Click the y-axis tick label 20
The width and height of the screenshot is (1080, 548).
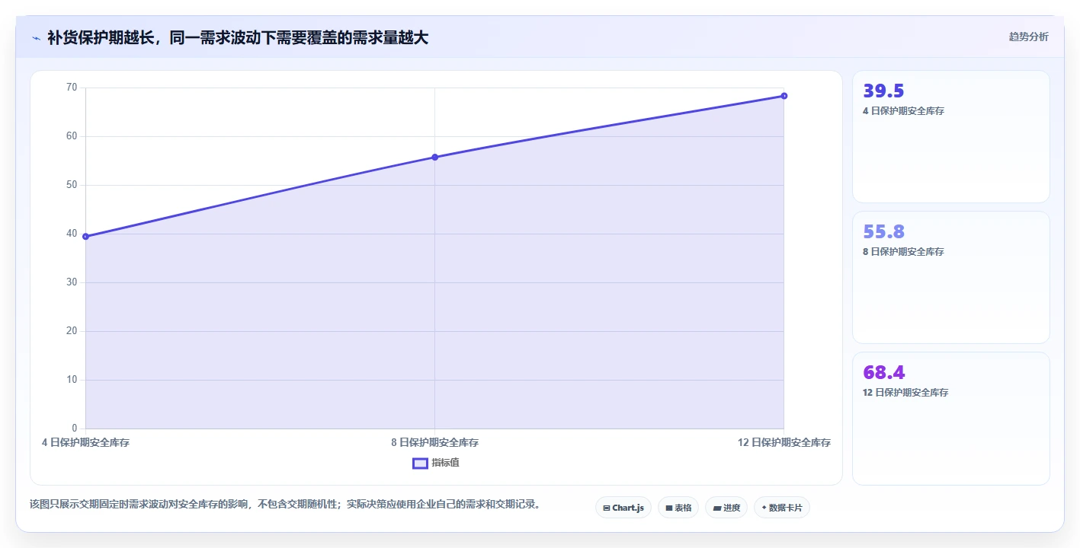pos(72,331)
